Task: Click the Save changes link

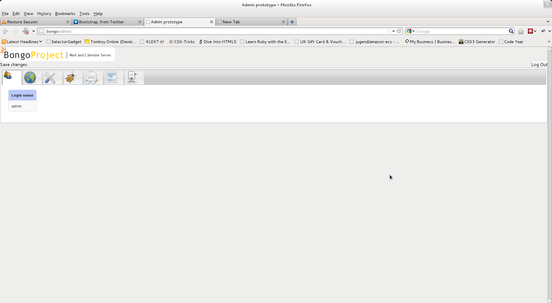Action: pos(14,65)
